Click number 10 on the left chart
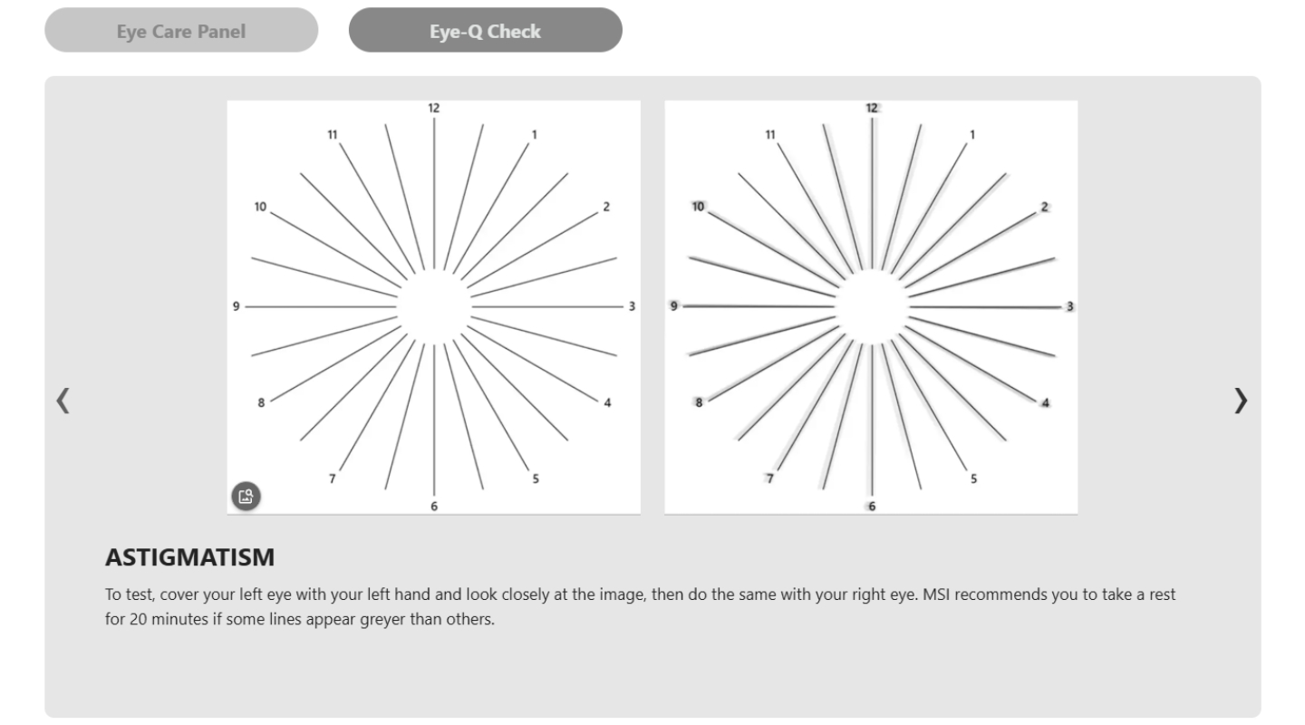 (260, 207)
